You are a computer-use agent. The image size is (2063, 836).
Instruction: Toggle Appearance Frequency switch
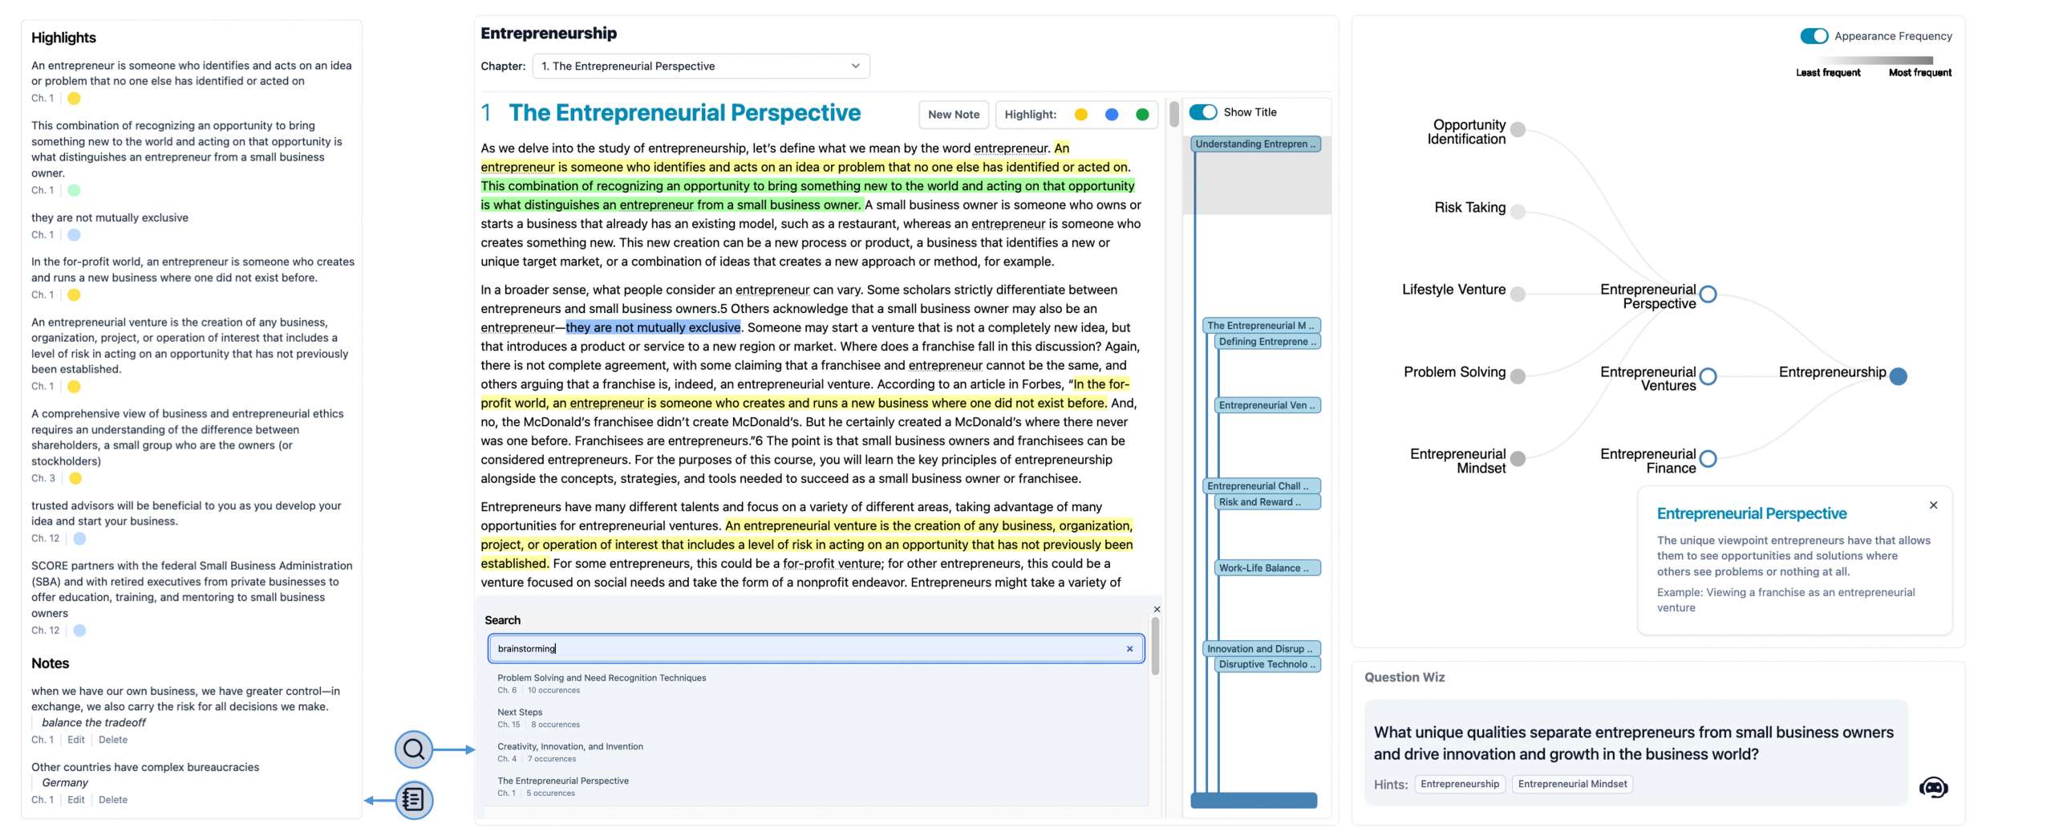pos(1814,36)
